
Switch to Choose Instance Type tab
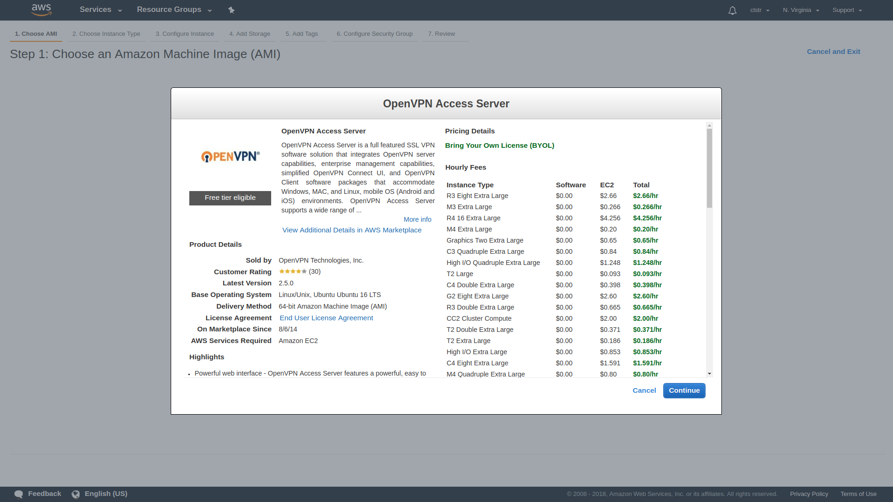pos(106,34)
